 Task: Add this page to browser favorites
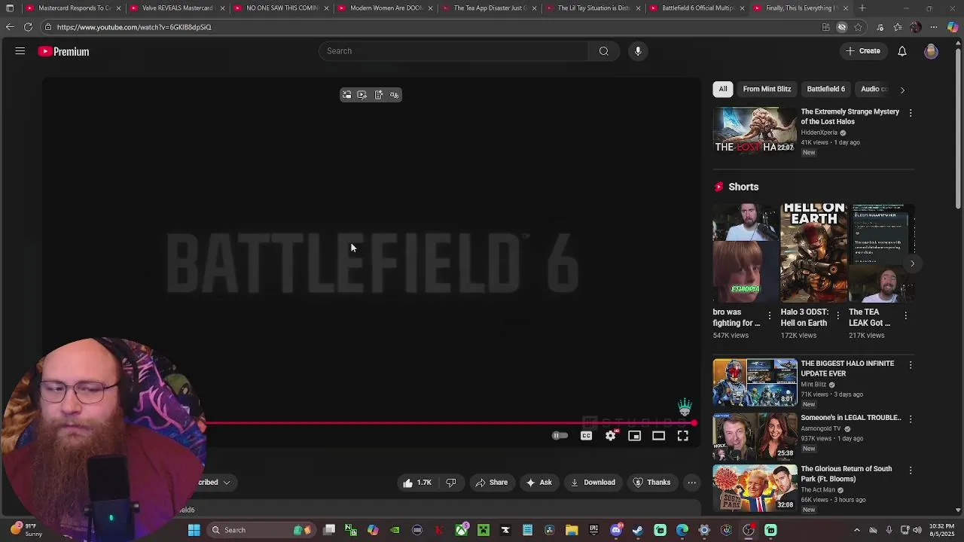859,27
